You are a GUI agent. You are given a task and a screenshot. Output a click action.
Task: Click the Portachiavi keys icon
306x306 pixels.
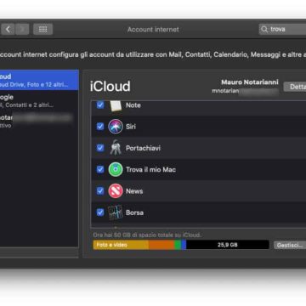pyautogui.click(x=116, y=148)
